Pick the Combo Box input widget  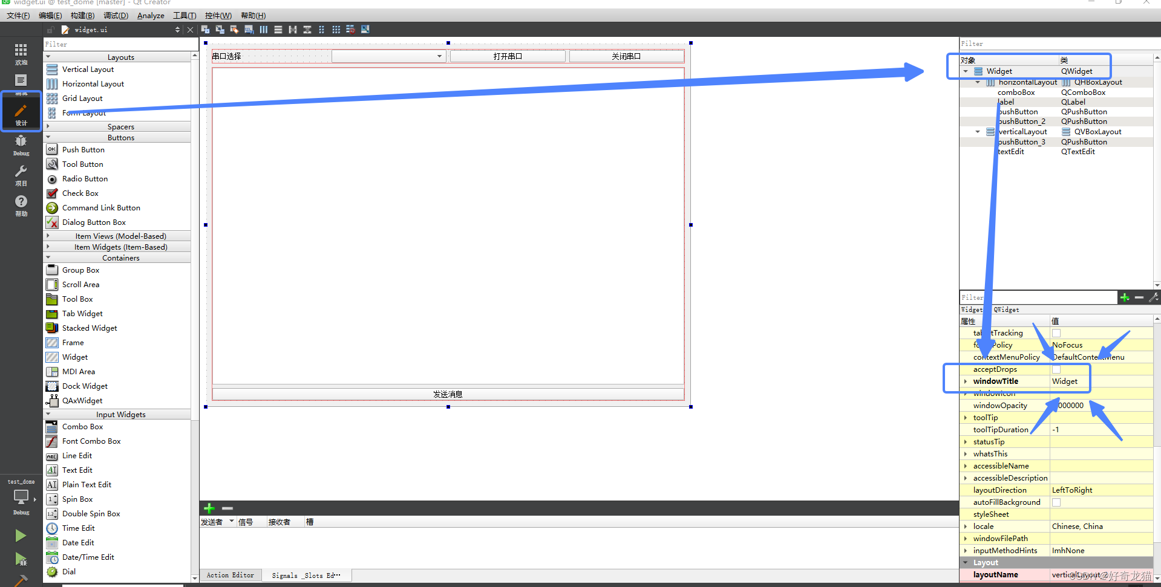tap(82, 427)
